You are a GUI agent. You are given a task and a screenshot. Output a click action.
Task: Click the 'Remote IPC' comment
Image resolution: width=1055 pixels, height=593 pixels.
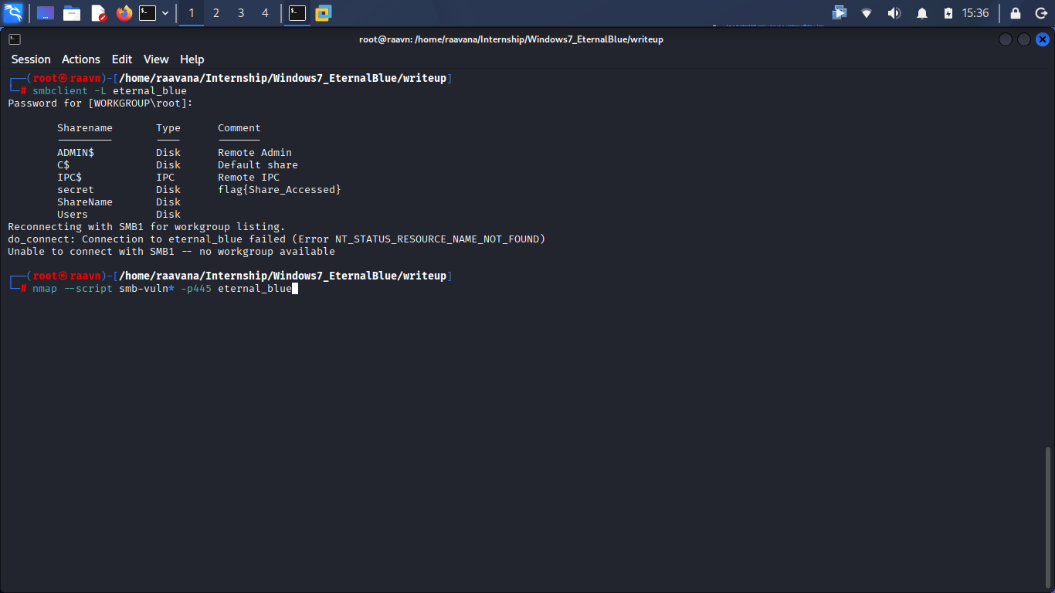[x=249, y=178]
